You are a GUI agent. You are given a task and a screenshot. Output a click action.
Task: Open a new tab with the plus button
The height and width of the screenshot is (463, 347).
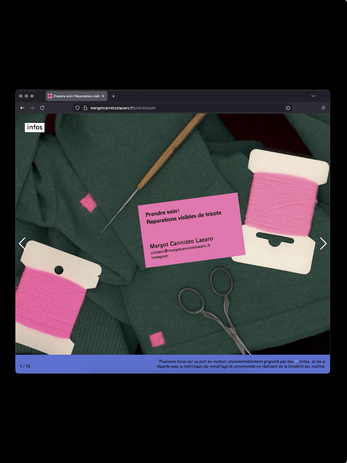pos(113,96)
